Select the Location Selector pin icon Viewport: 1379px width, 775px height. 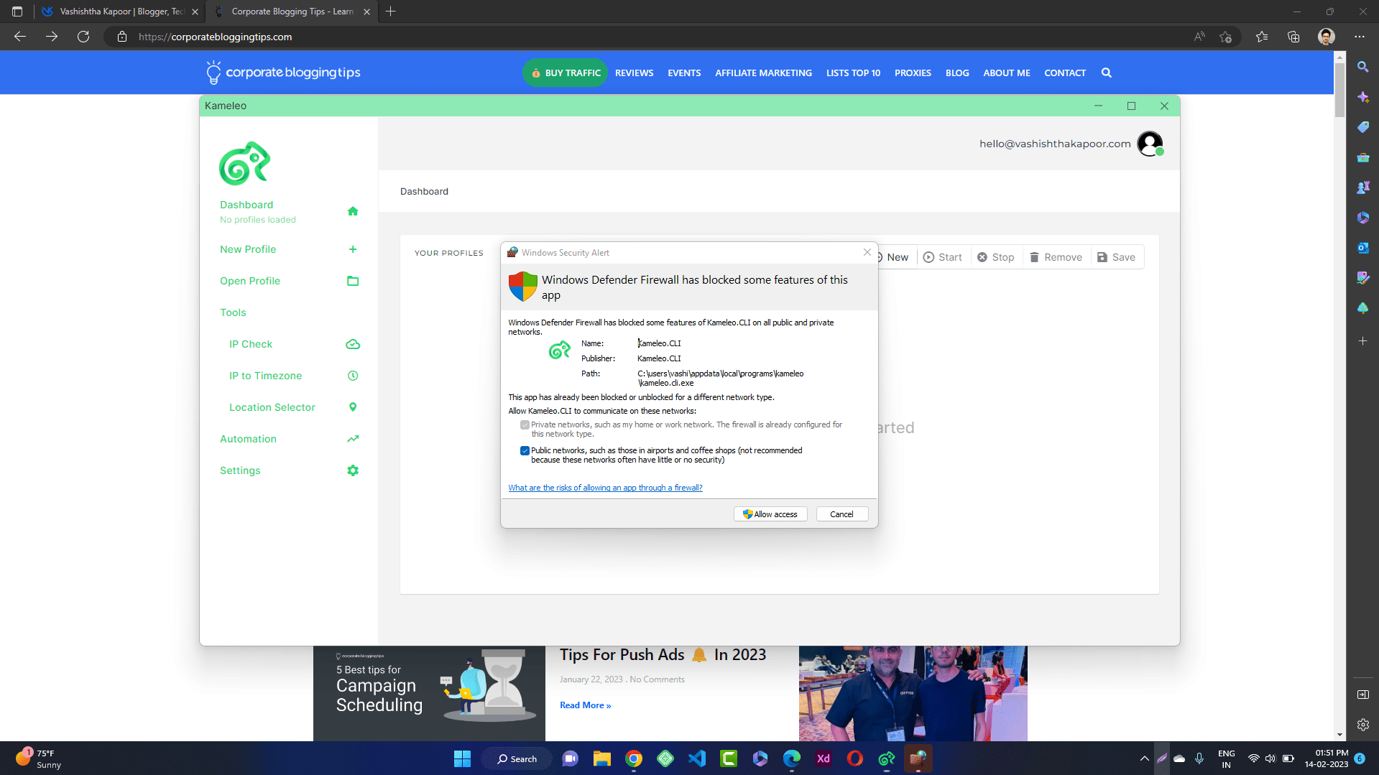pos(352,407)
